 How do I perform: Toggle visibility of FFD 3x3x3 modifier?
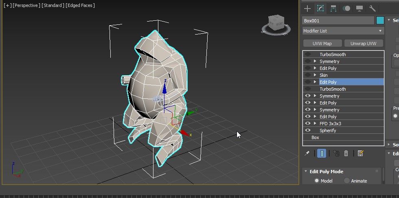308,124
